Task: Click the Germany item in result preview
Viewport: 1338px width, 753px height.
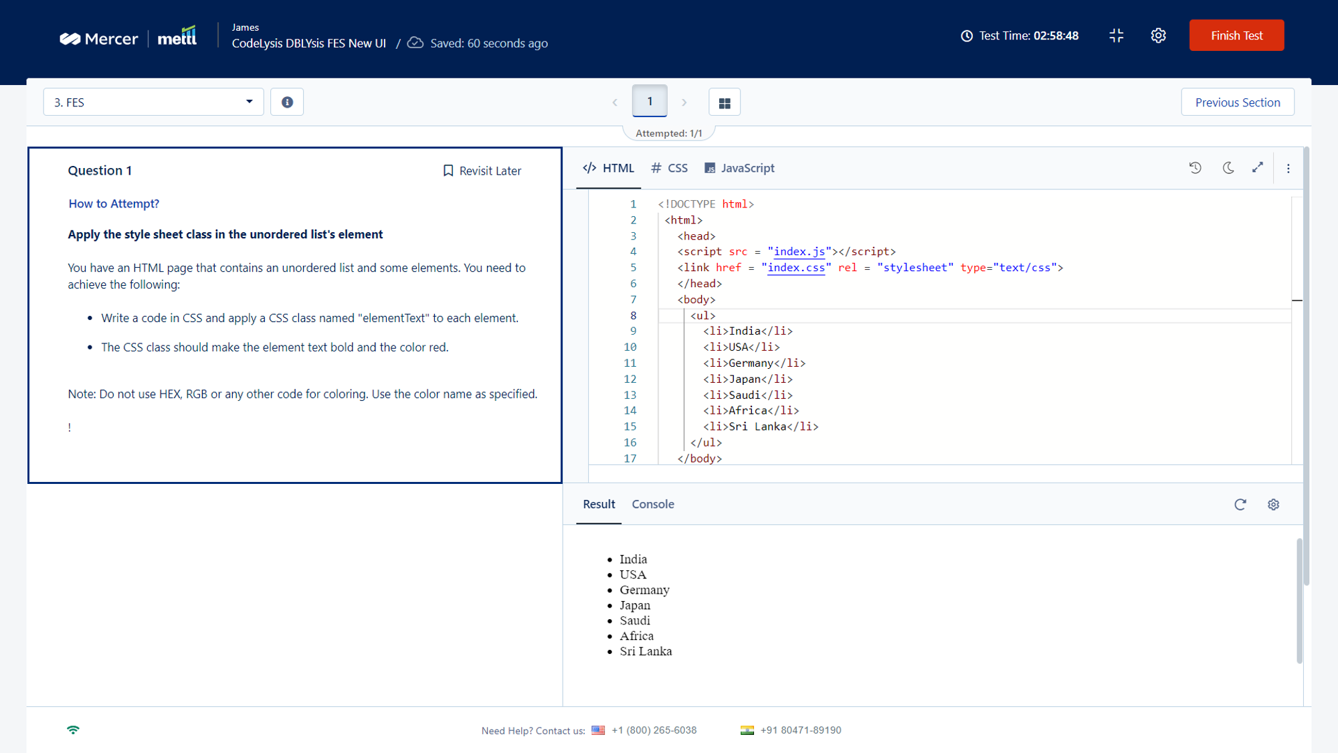Action: coord(644,590)
